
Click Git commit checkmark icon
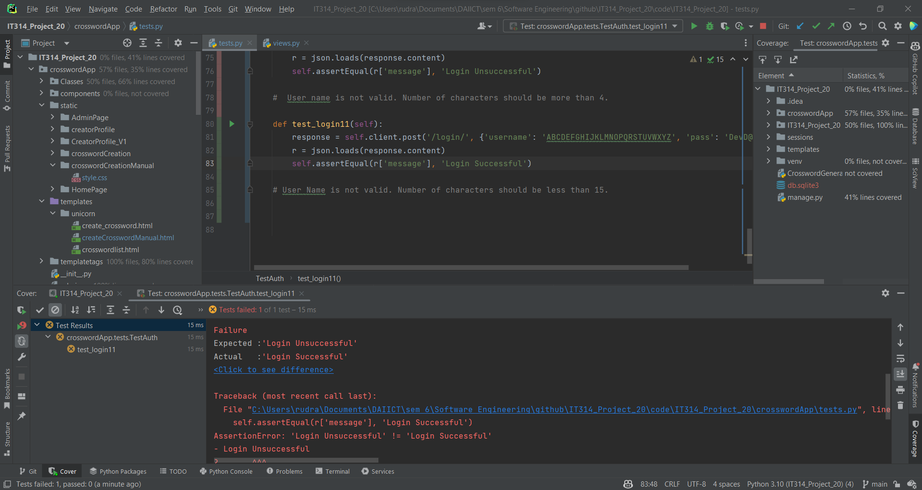816,26
